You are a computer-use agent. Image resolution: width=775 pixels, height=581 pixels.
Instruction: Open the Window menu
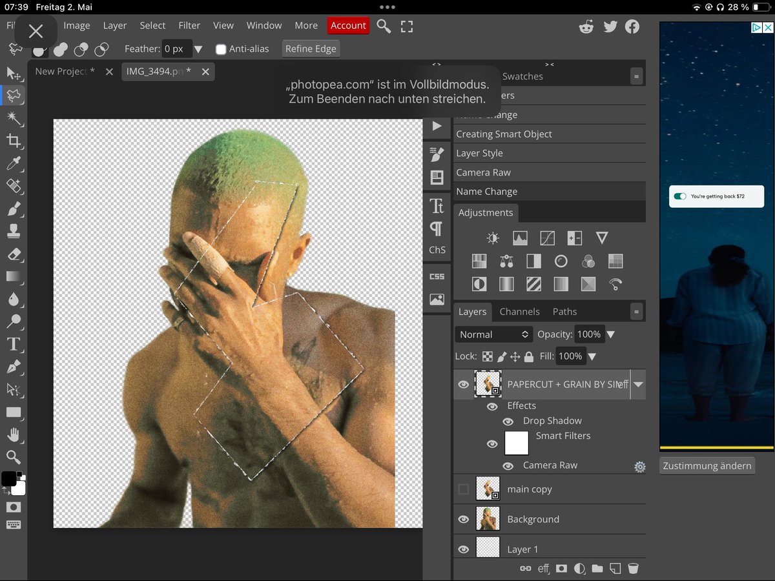264,26
